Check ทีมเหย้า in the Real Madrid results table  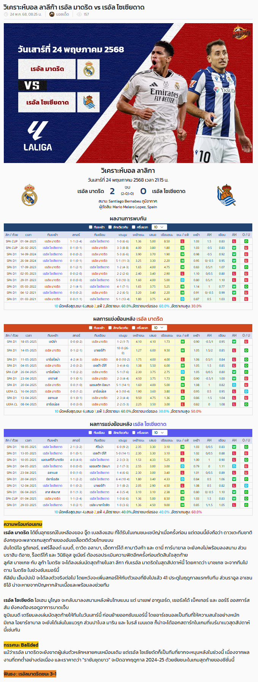coord(91,328)
